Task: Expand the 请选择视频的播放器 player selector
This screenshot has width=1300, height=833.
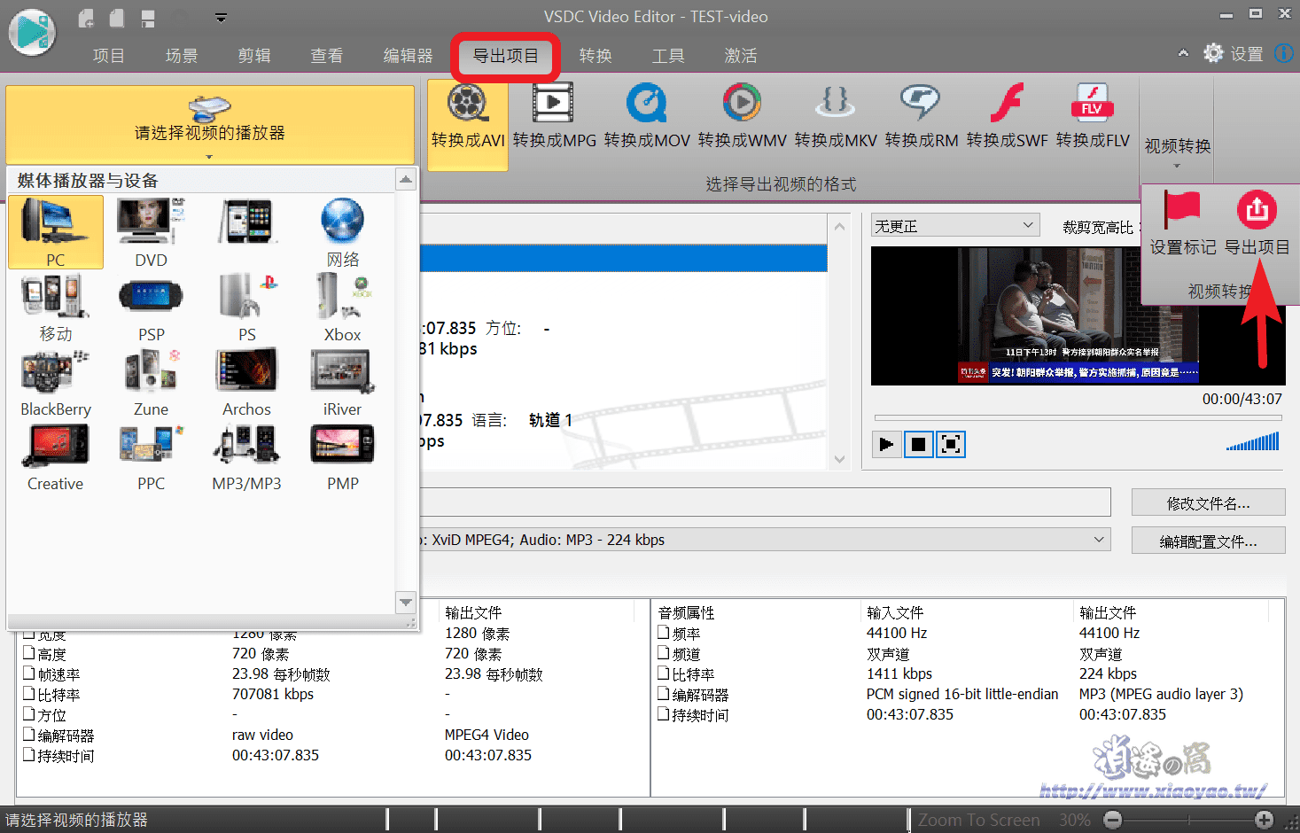Action: click(x=210, y=124)
